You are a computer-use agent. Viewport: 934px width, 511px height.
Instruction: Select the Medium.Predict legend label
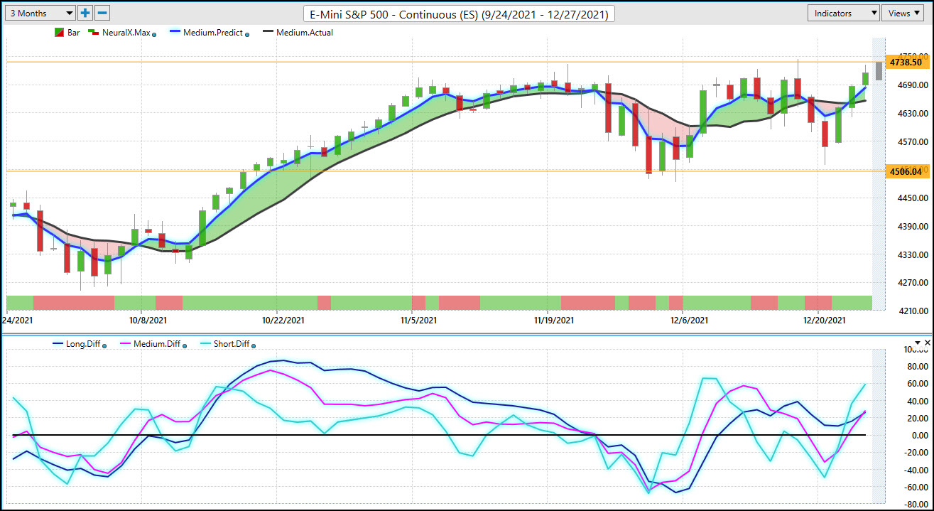point(212,33)
